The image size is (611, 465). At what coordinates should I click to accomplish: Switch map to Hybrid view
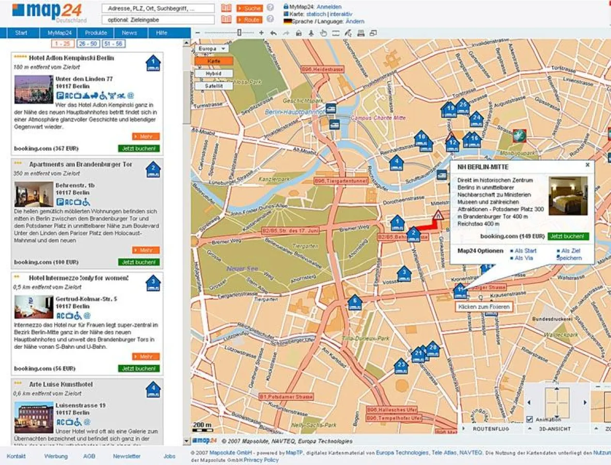213,73
